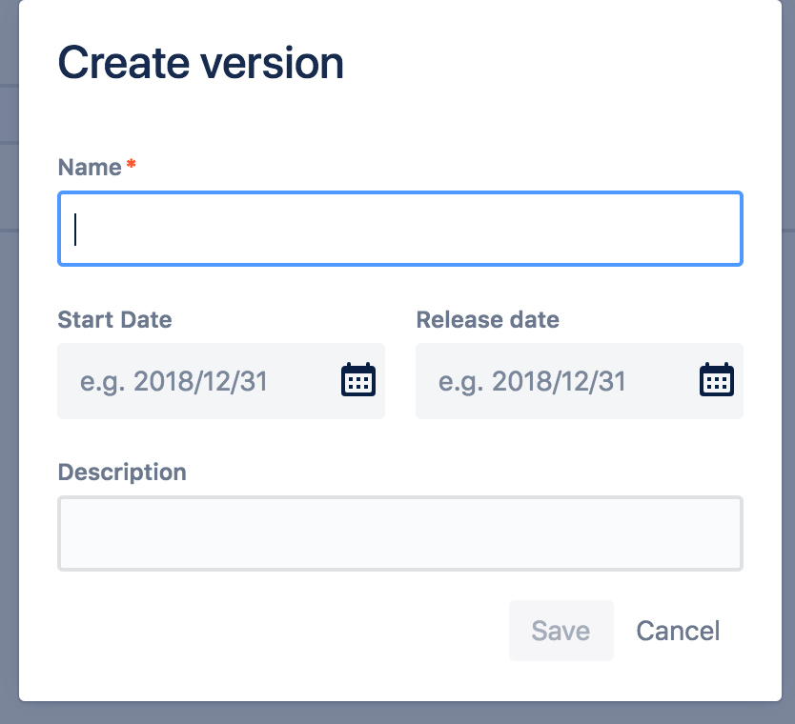Click the Description label

coord(122,472)
